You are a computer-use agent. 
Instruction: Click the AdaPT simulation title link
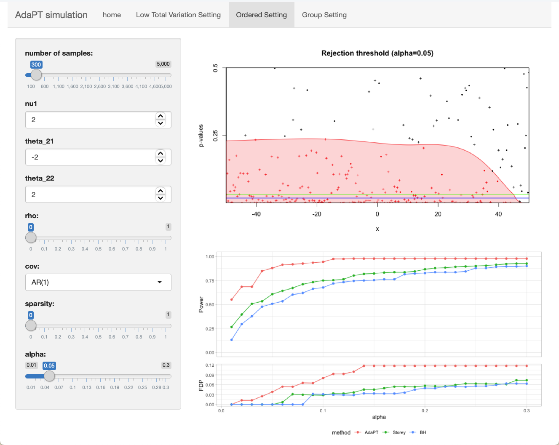51,15
